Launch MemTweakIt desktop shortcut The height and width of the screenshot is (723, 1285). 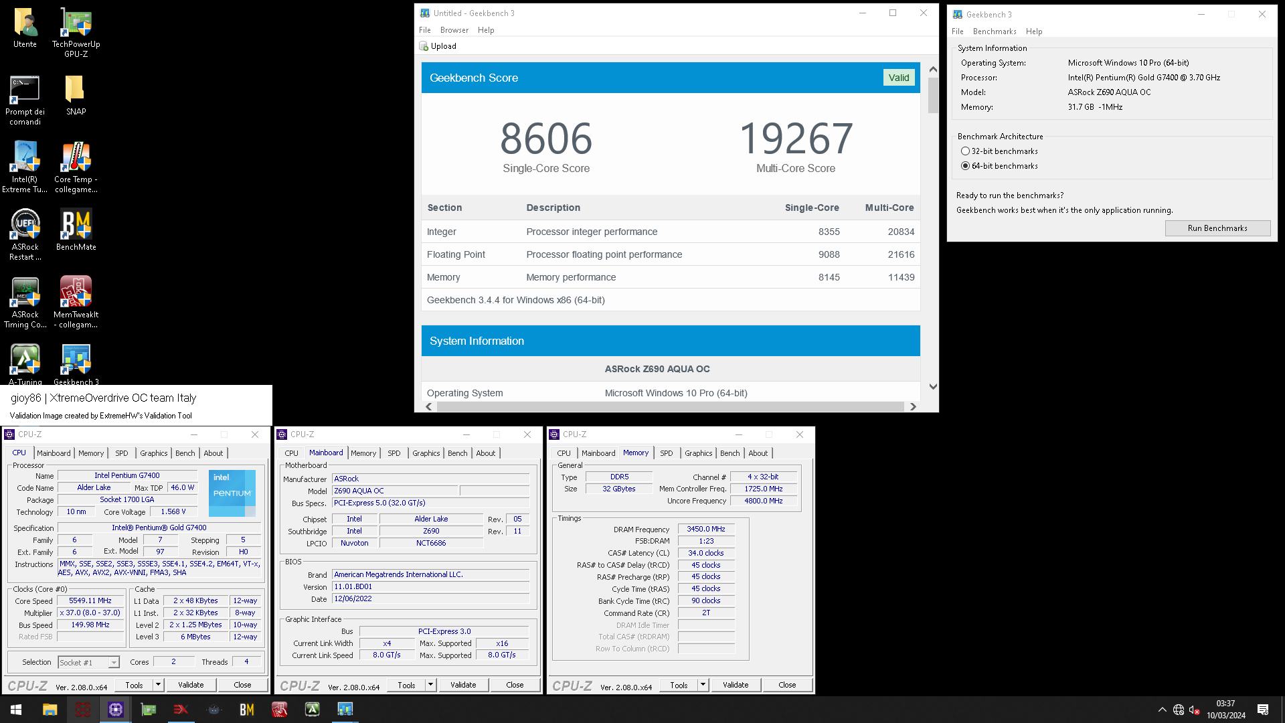(x=76, y=303)
